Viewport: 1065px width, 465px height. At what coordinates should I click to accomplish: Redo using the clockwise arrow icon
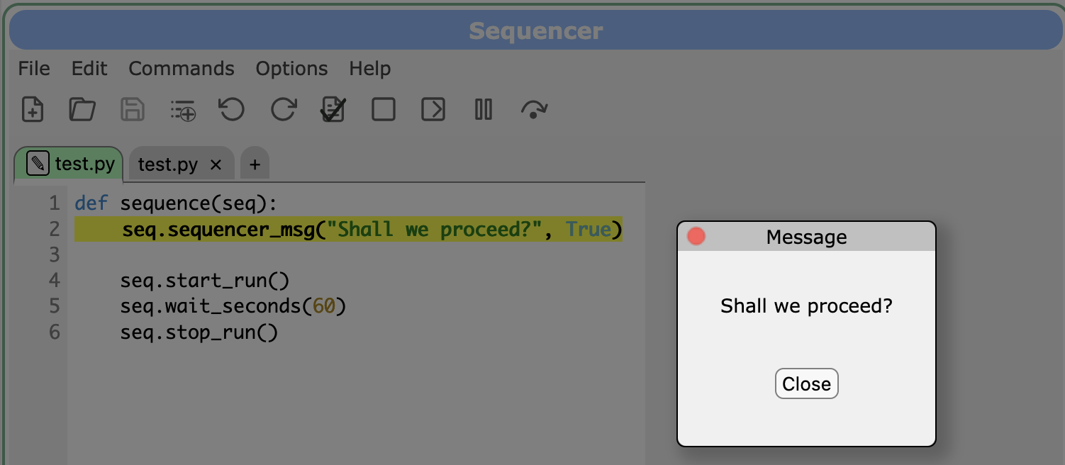pos(284,109)
